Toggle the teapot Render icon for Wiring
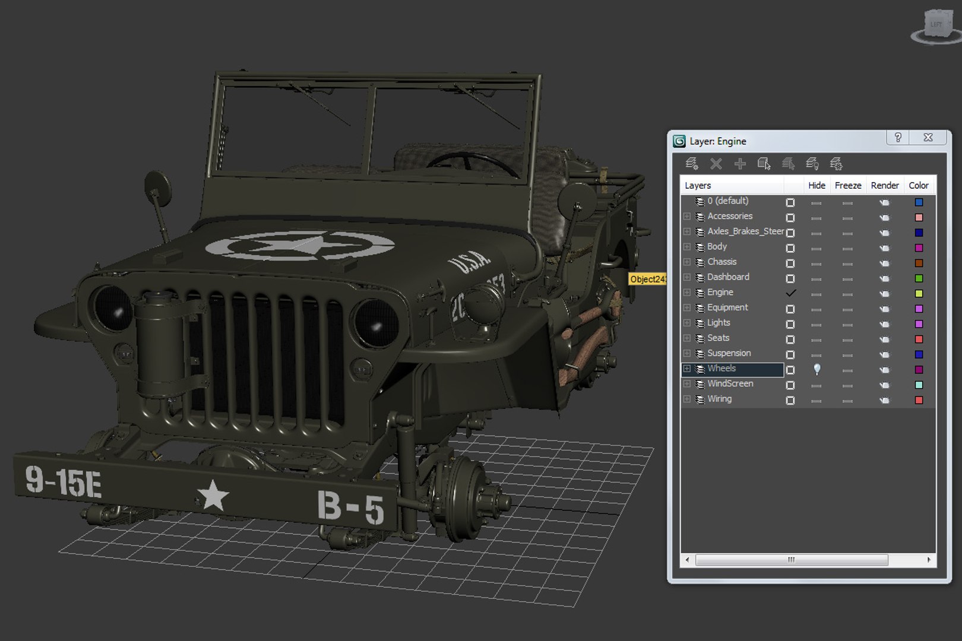The height and width of the screenshot is (641, 962). pyautogui.click(x=885, y=400)
